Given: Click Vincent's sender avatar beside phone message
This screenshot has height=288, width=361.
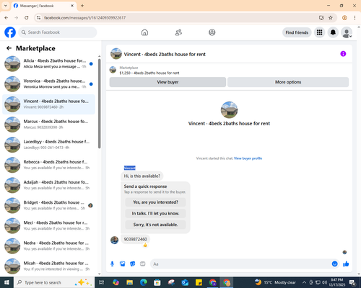Looking at the screenshot, I should click(x=115, y=240).
